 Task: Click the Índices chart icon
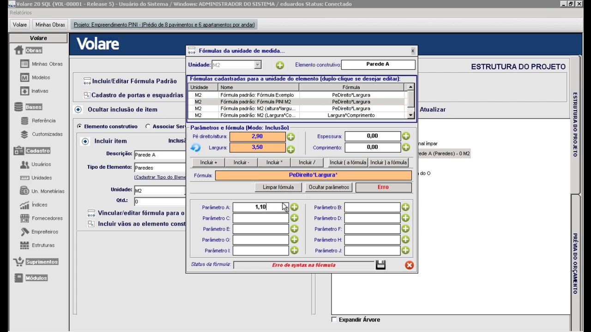click(x=24, y=205)
